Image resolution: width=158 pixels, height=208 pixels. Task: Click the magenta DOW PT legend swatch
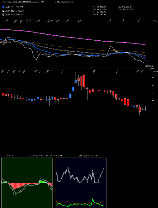tap(3, 14)
